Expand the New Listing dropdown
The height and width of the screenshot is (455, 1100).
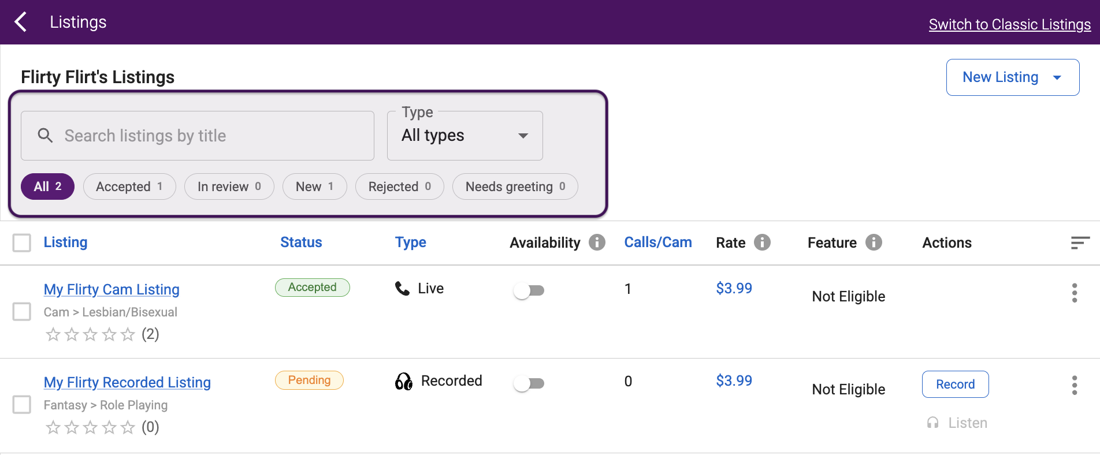point(1013,77)
